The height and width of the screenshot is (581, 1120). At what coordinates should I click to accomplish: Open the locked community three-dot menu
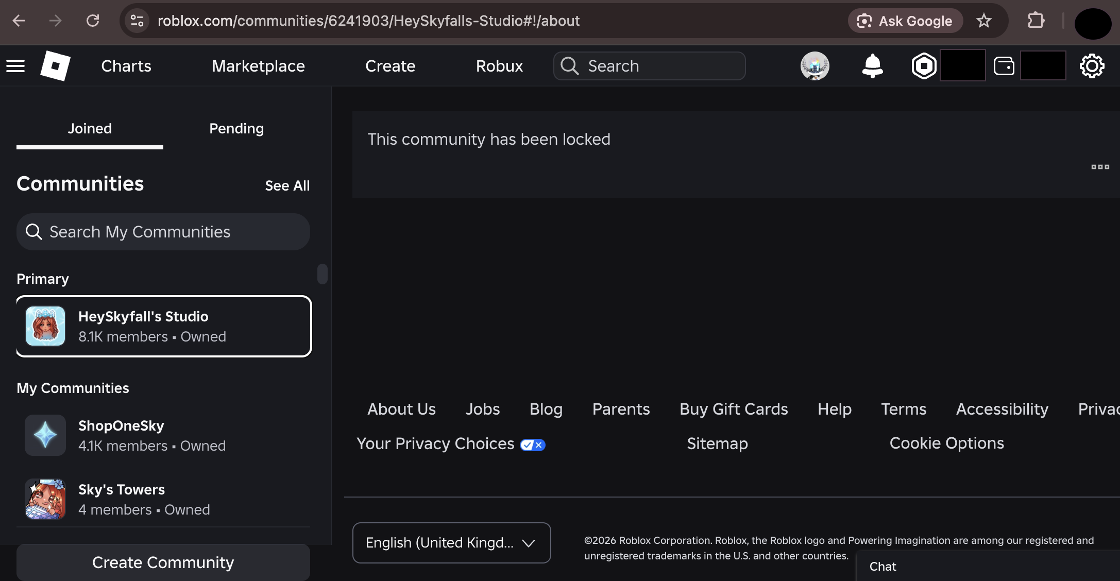[1100, 167]
